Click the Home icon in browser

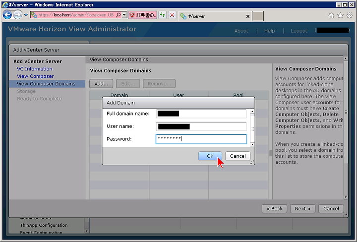[331, 15]
